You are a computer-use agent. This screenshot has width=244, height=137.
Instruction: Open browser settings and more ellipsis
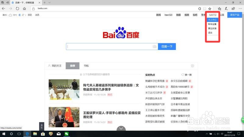click(240, 9)
